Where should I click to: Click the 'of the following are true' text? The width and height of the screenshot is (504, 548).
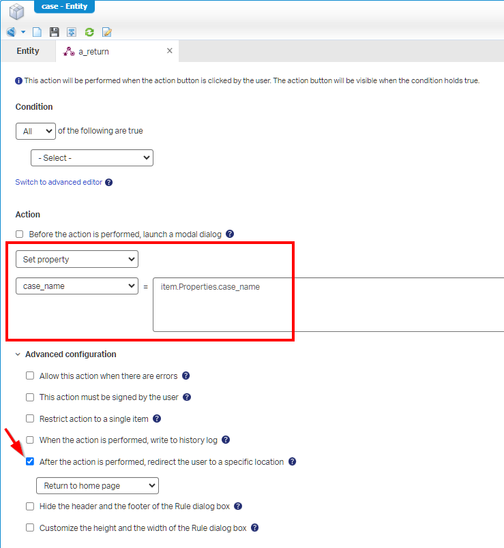(x=100, y=131)
